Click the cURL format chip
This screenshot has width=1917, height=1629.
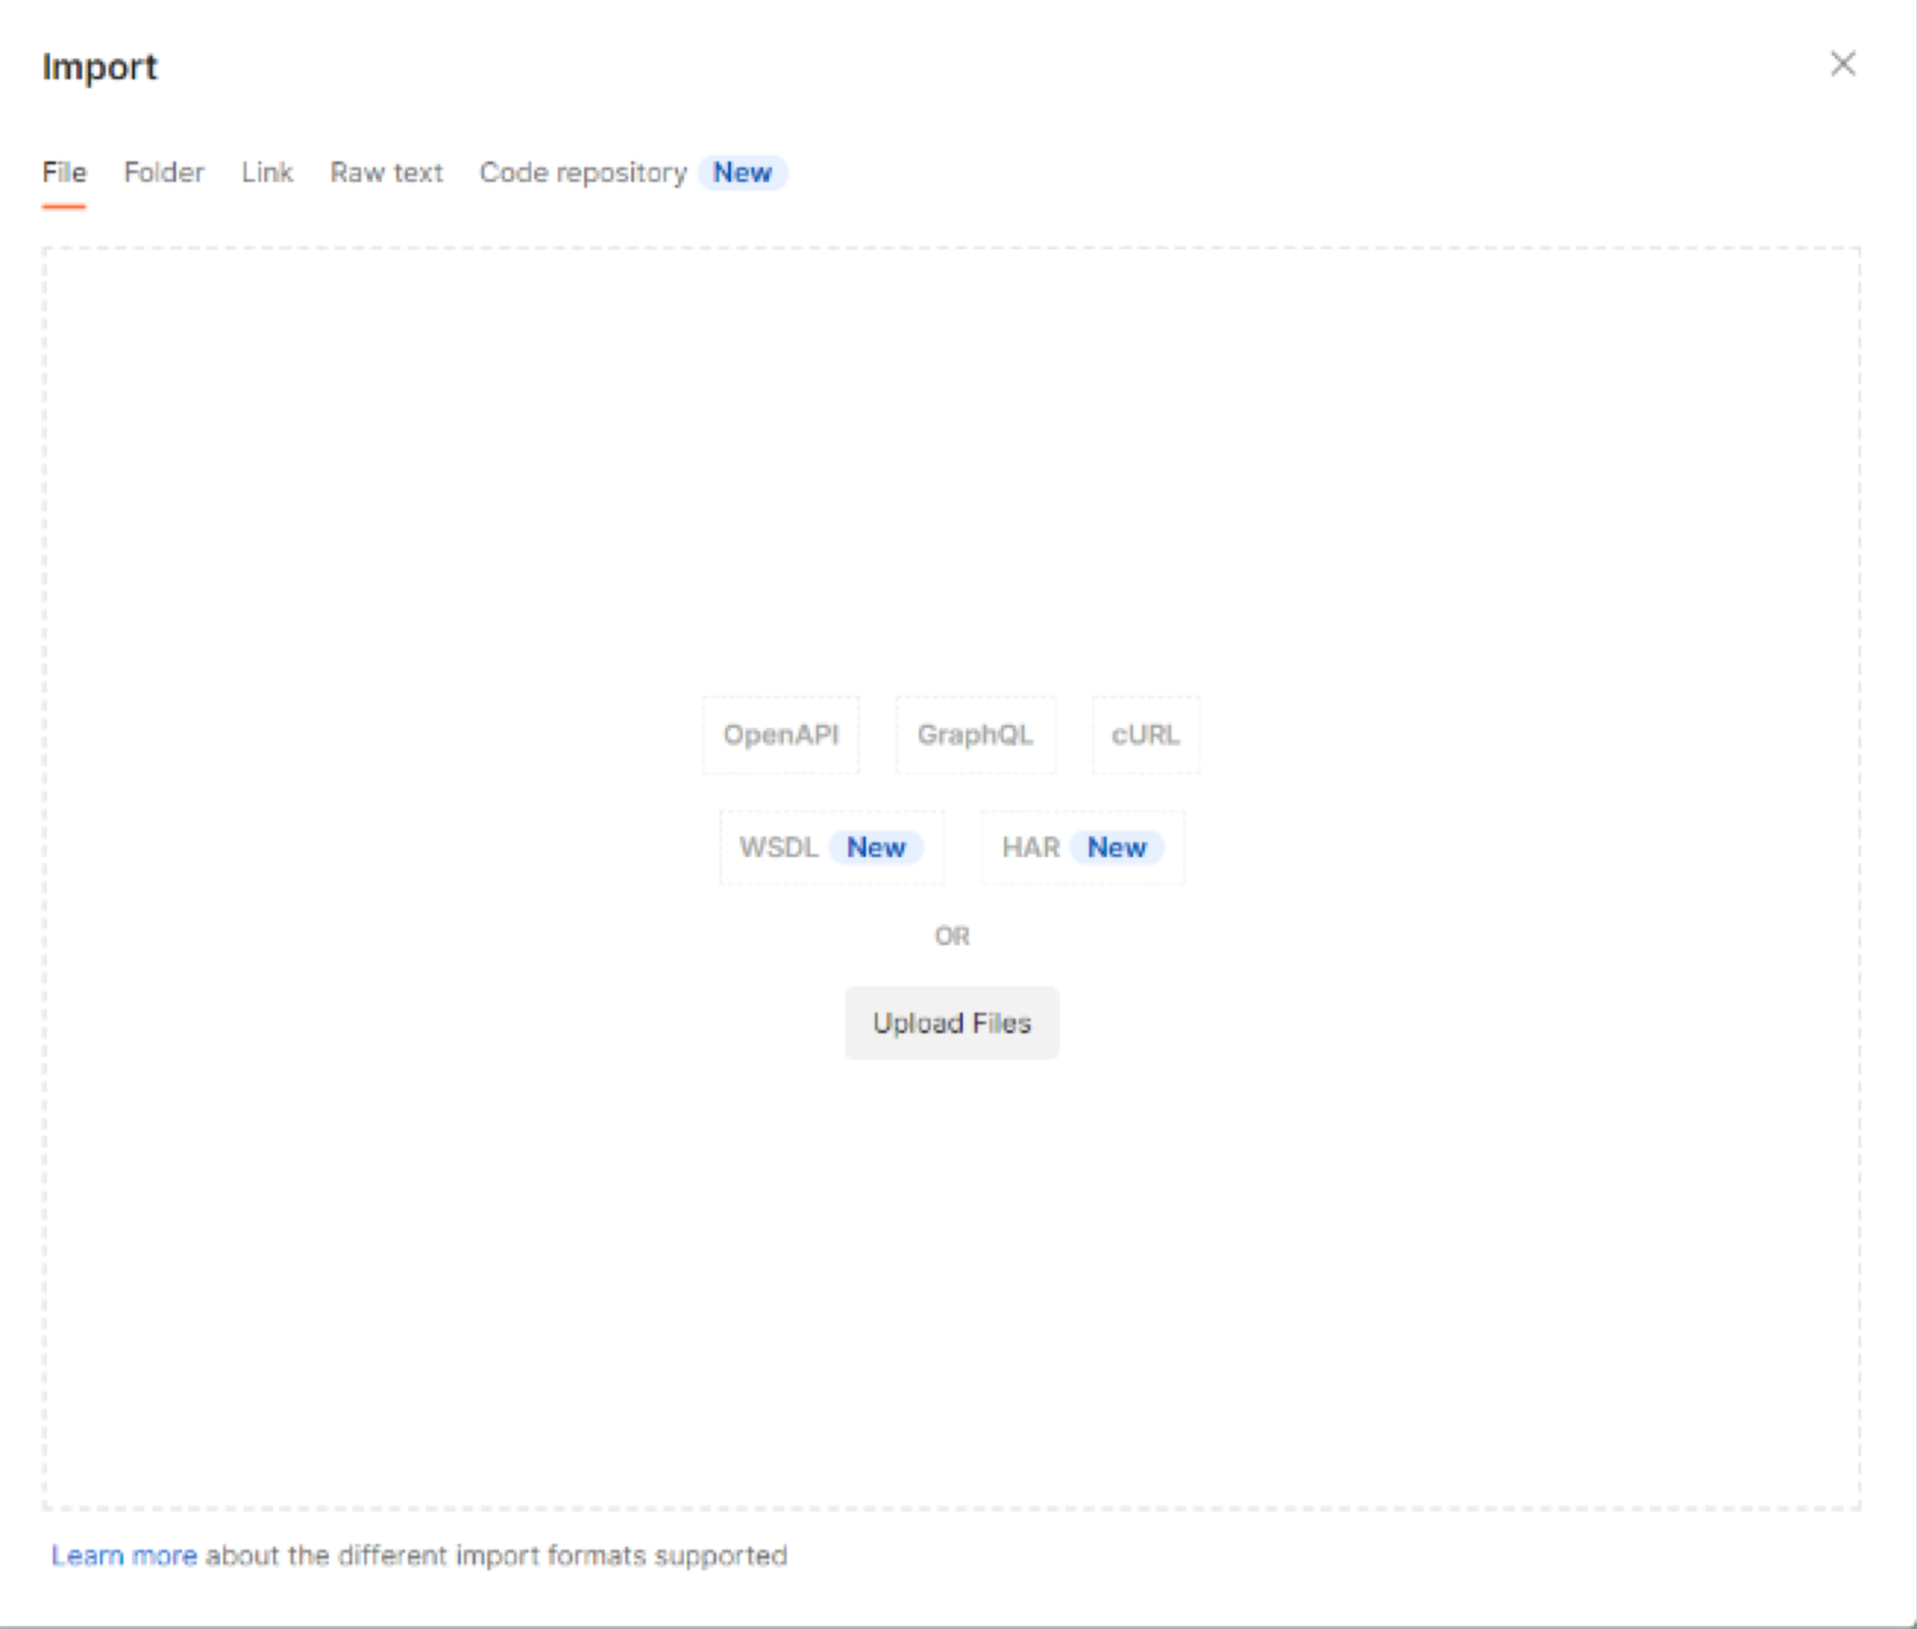point(1145,735)
